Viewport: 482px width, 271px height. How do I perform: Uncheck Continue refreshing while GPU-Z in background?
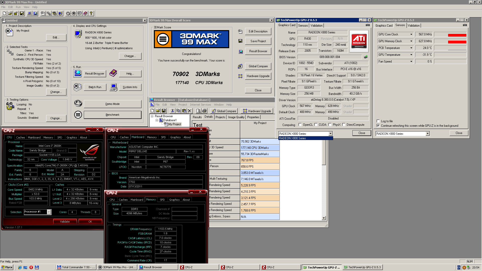[x=378, y=125]
